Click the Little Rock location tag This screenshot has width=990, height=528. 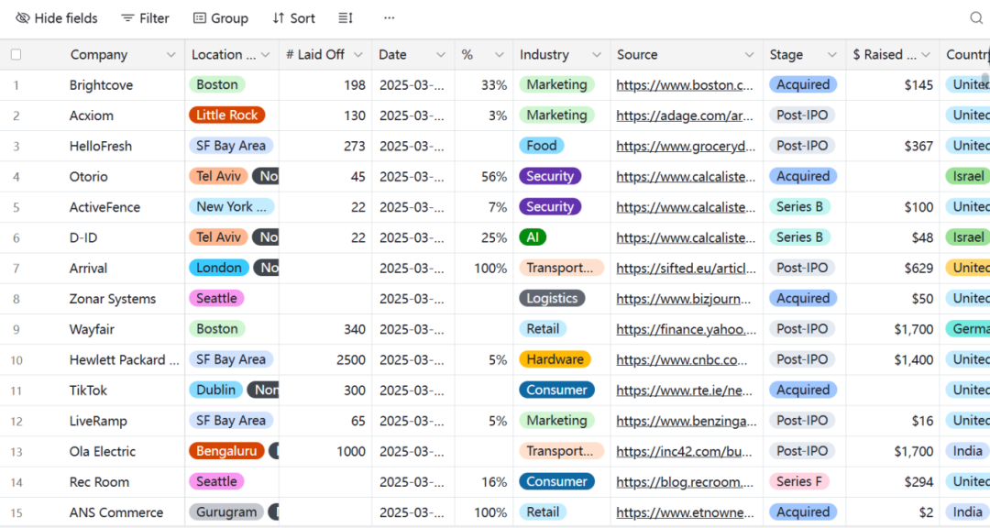226,115
